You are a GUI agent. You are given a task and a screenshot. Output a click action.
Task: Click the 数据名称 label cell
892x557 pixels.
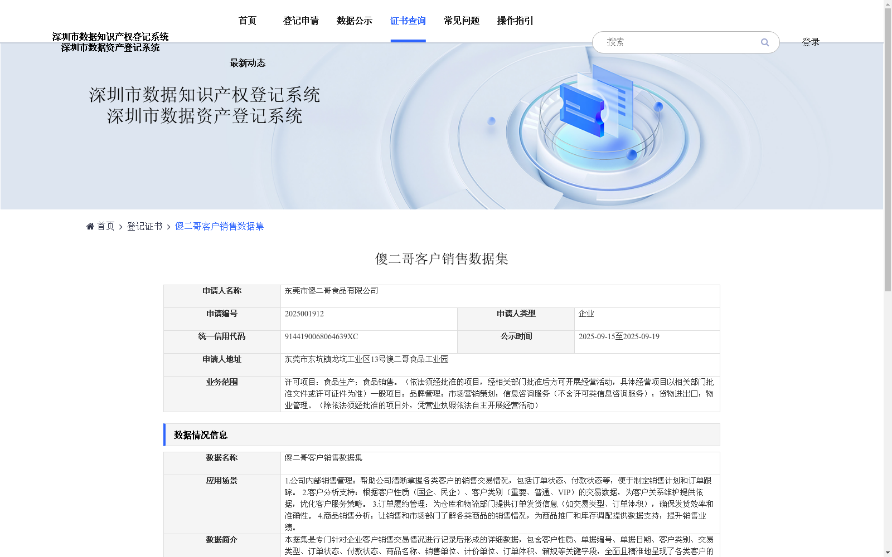(x=222, y=463)
